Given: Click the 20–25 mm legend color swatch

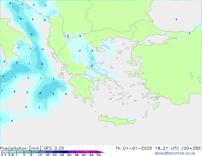Looking at the screenshot, I should click(57, 152).
